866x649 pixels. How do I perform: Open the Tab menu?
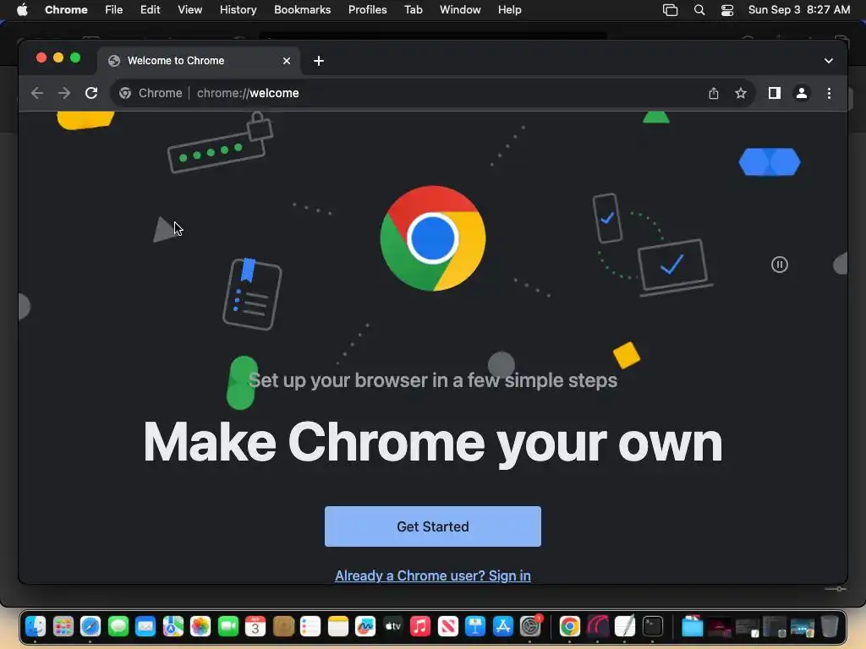click(x=413, y=10)
